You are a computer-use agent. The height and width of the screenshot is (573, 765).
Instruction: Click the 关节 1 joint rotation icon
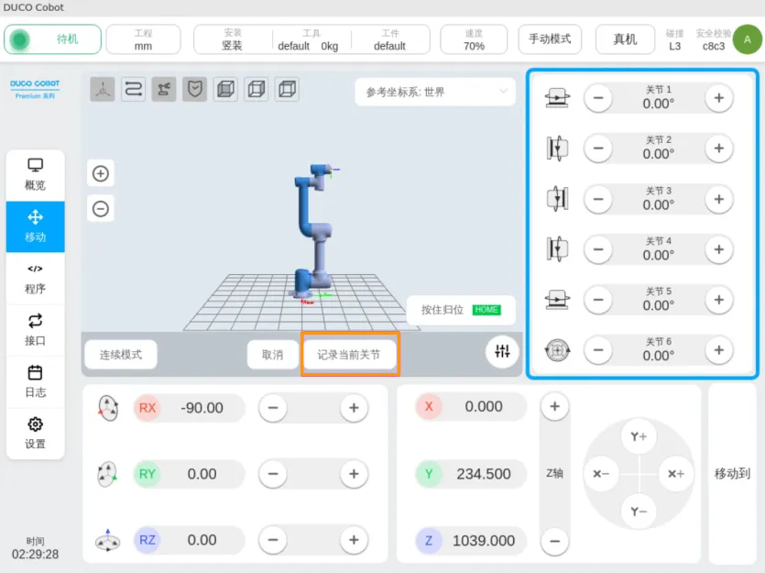557,97
